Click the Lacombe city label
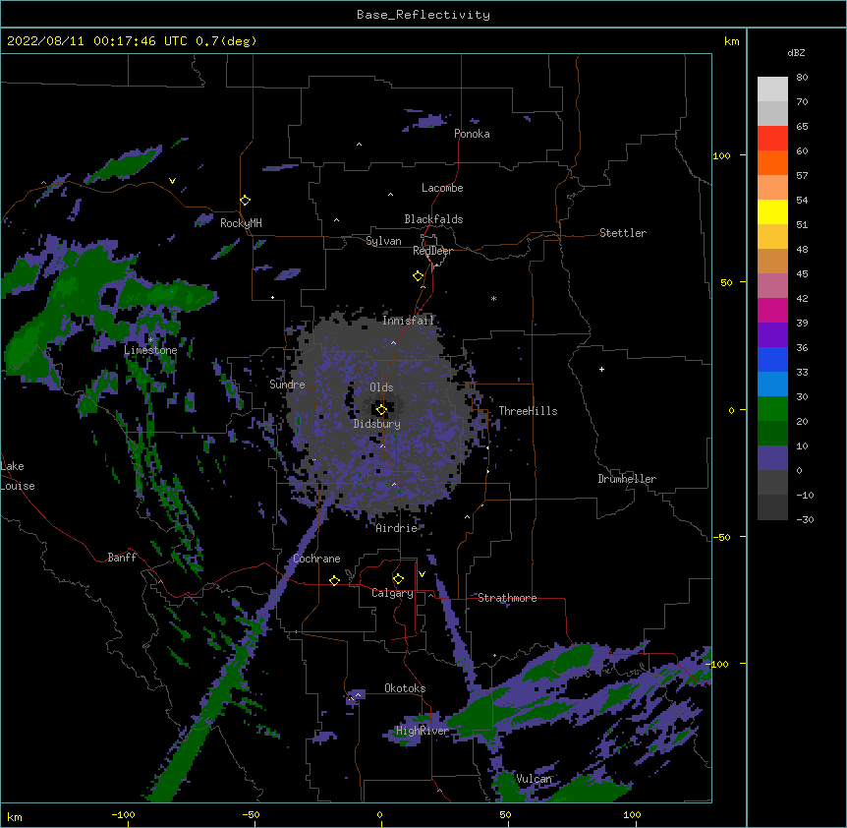 point(442,188)
